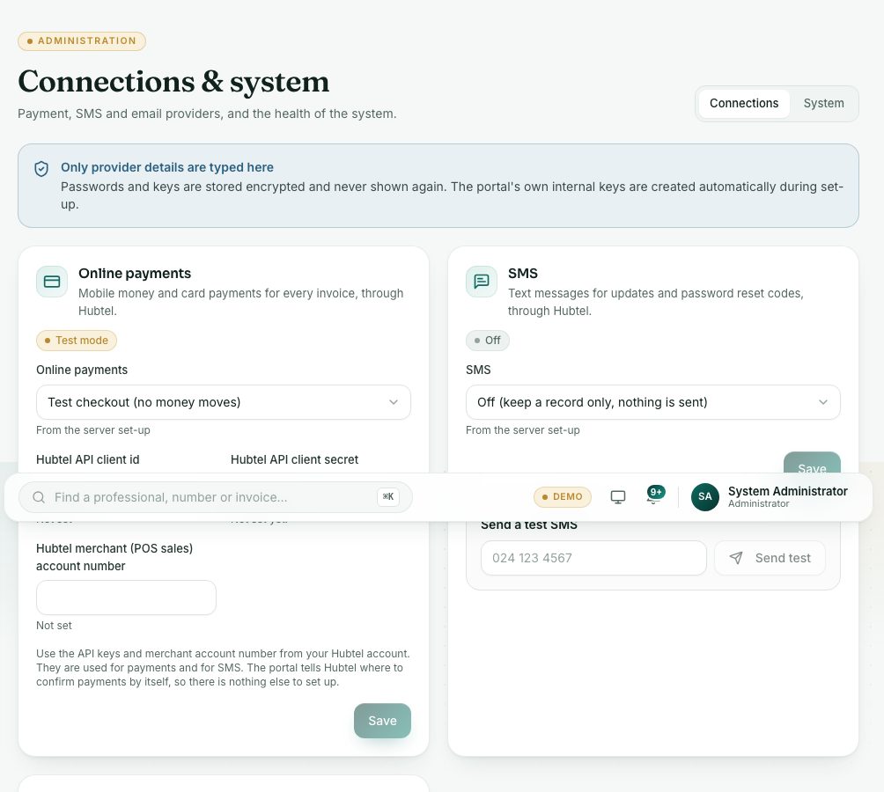Click the Hubtel merchant account number field
The width and height of the screenshot is (884, 792).
[x=126, y=598]
